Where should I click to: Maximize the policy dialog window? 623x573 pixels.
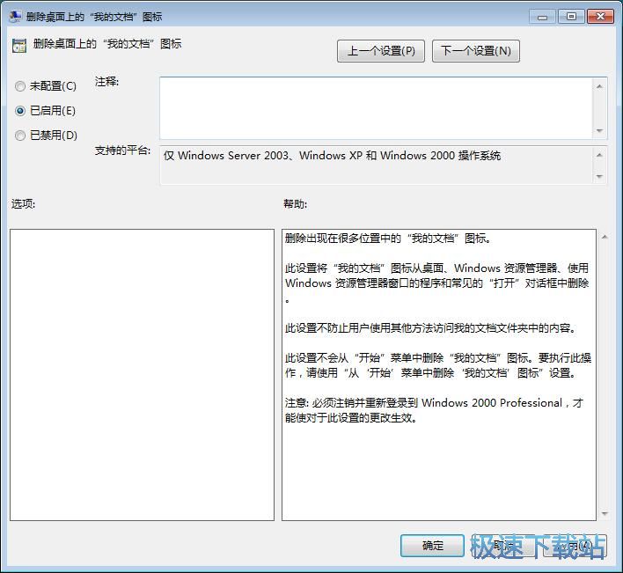point(571,17)
